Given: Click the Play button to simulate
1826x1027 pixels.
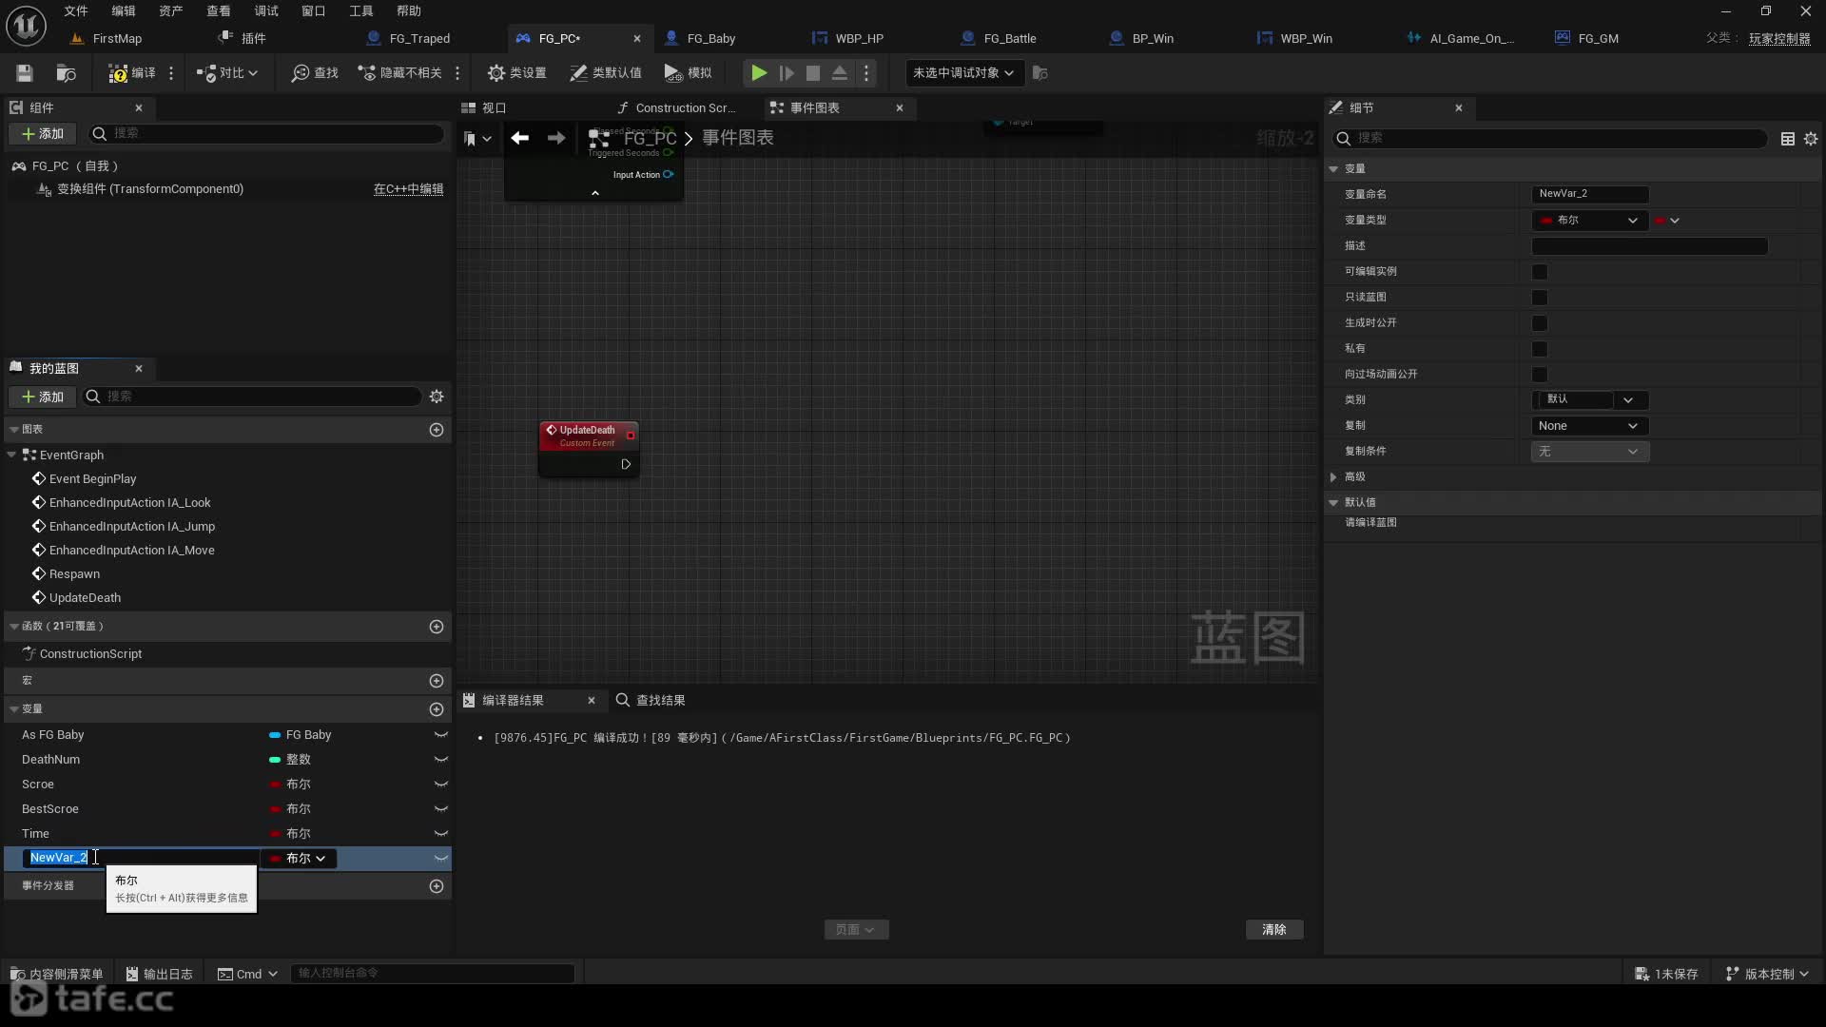Looking at the screenshot, I should (759, 71).
